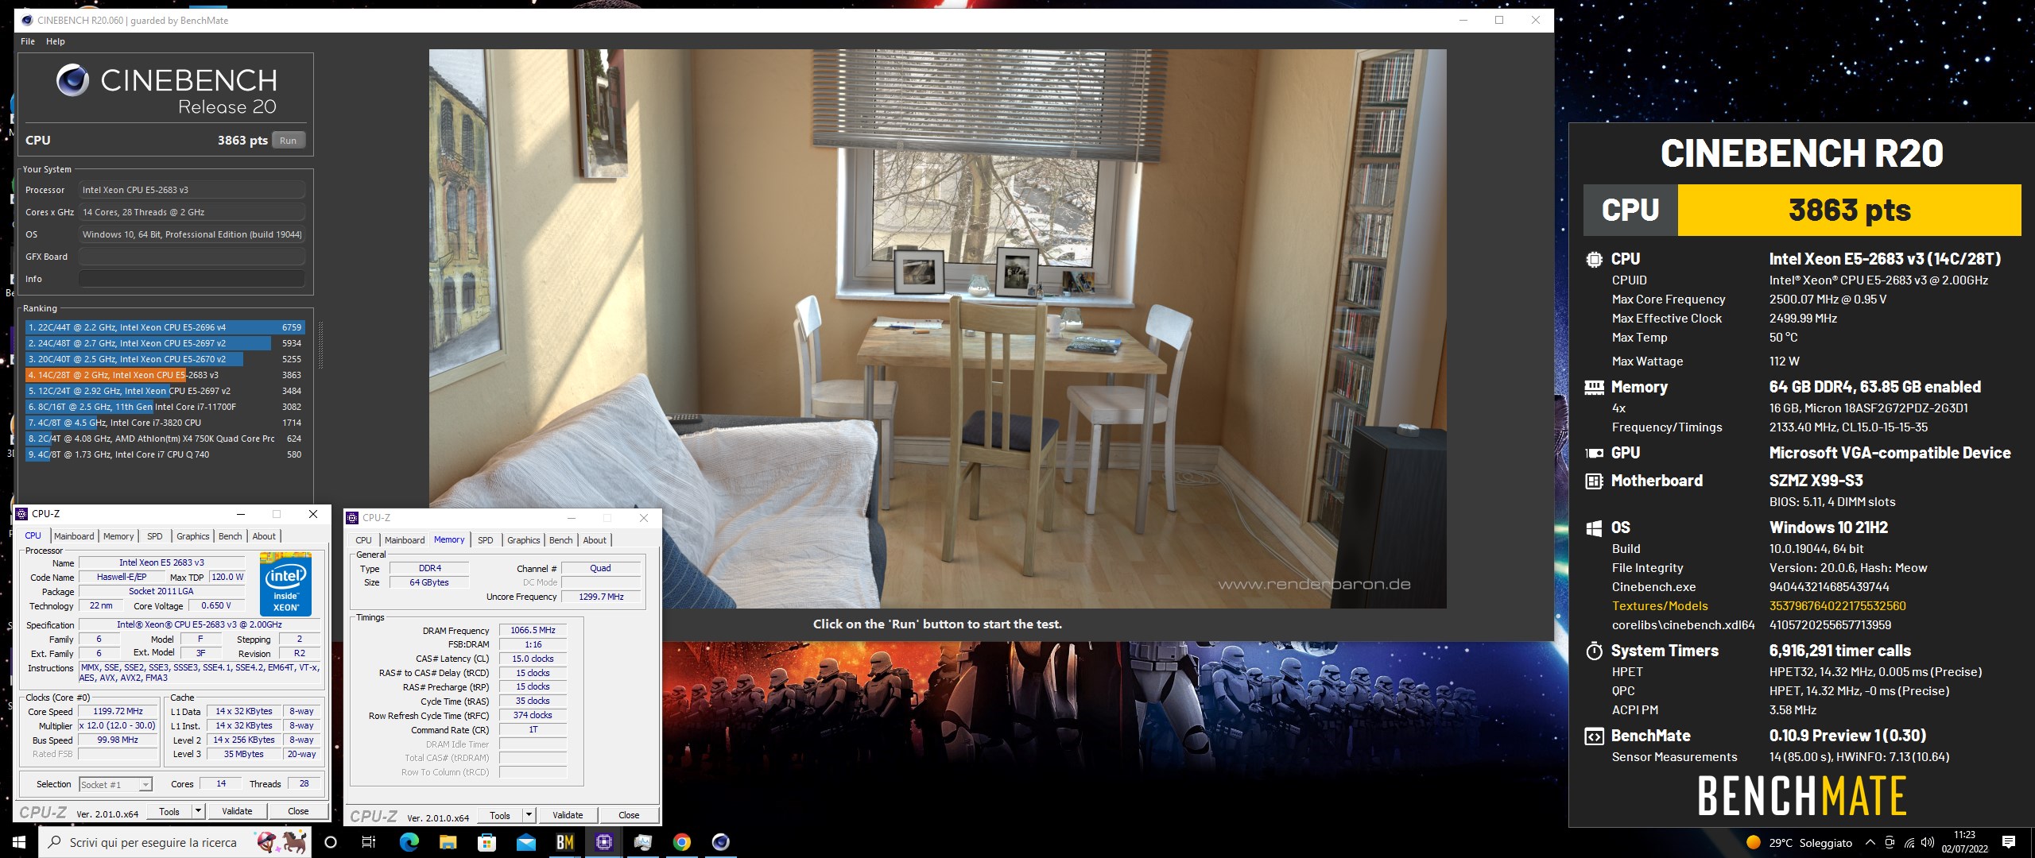Click the Cinebench sphere logo
Image resolution: width=2035 pixels, height=858 pixels.
[72, 80]
